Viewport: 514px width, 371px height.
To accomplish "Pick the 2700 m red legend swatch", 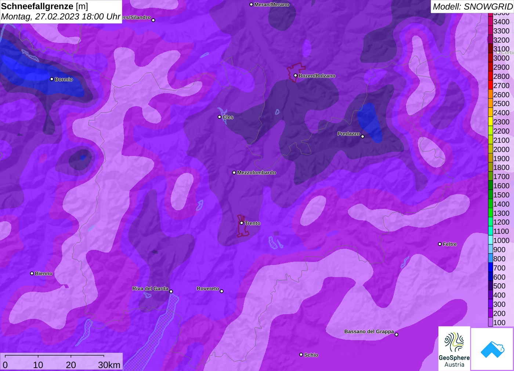I will click(x=491, y=86).
